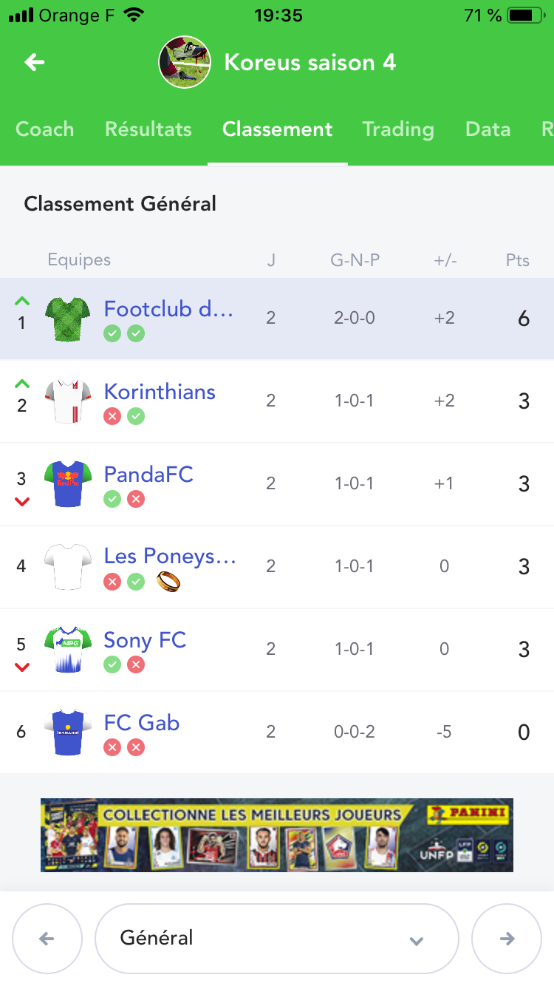
Task: Tap PandaFC blue jersey icon
Action: (x=68, y=484)
